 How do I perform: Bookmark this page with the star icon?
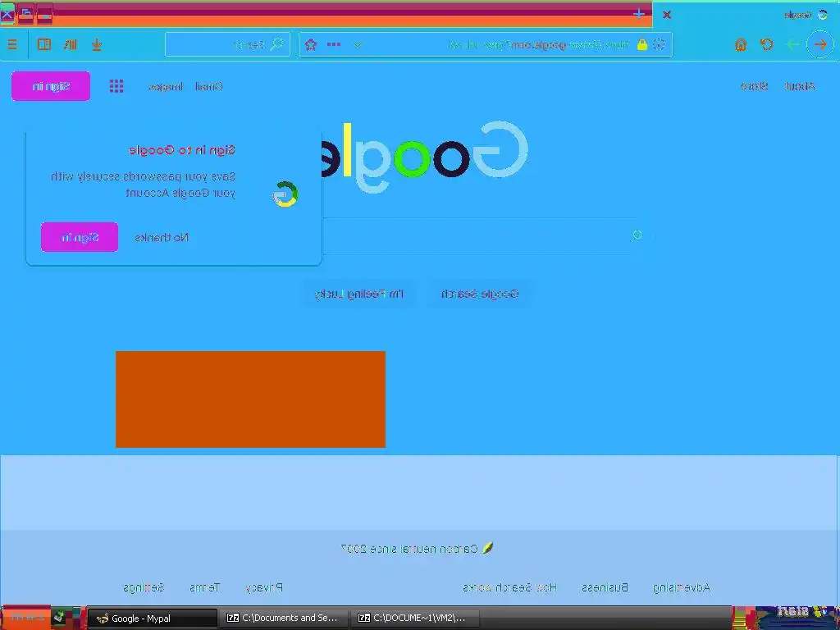pos(311,44)
